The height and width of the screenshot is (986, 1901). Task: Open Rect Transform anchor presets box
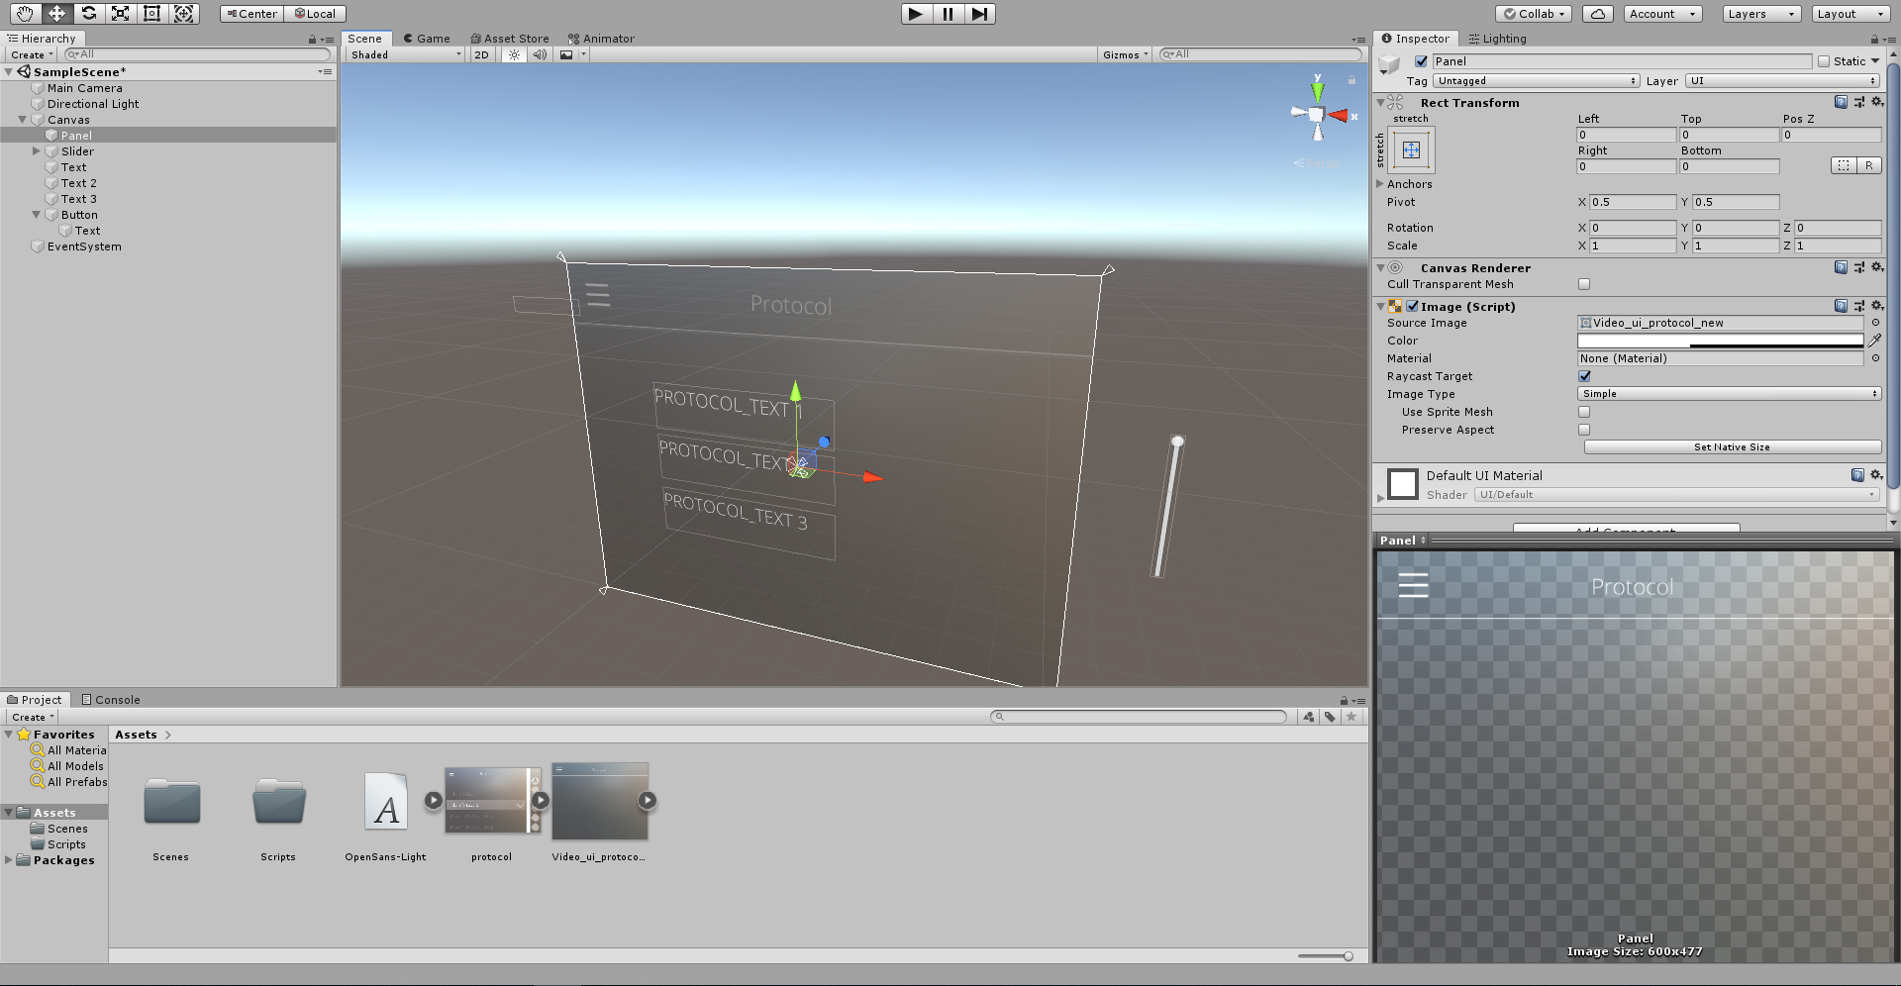click(1412, 149)
